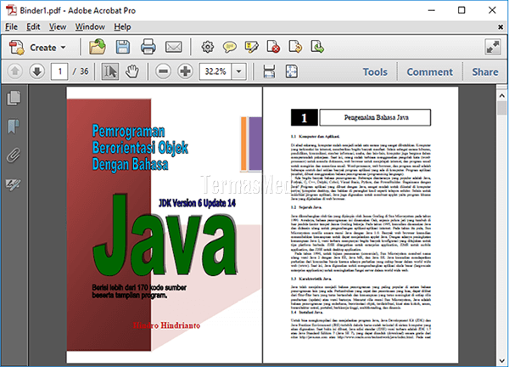The width and height of the screenshot is (509, 367).
Task: Show the Bookmarks panel
Action: (x=14, y=127)
